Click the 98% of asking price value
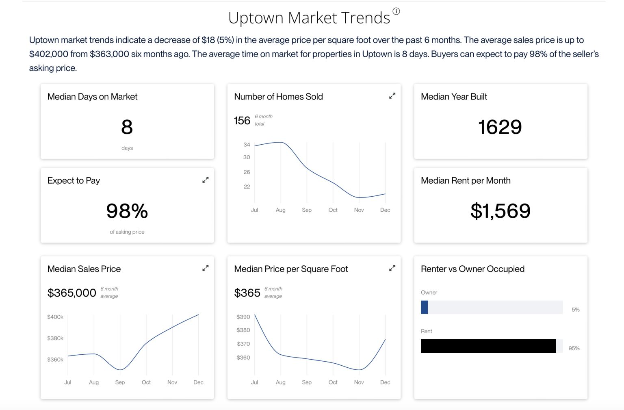 [x=127, y=211]
